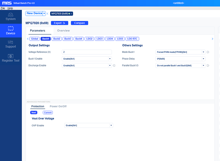Click the info icon beside Discharge Enable
The width and height of the screenshot is (220, 161).
114,65
